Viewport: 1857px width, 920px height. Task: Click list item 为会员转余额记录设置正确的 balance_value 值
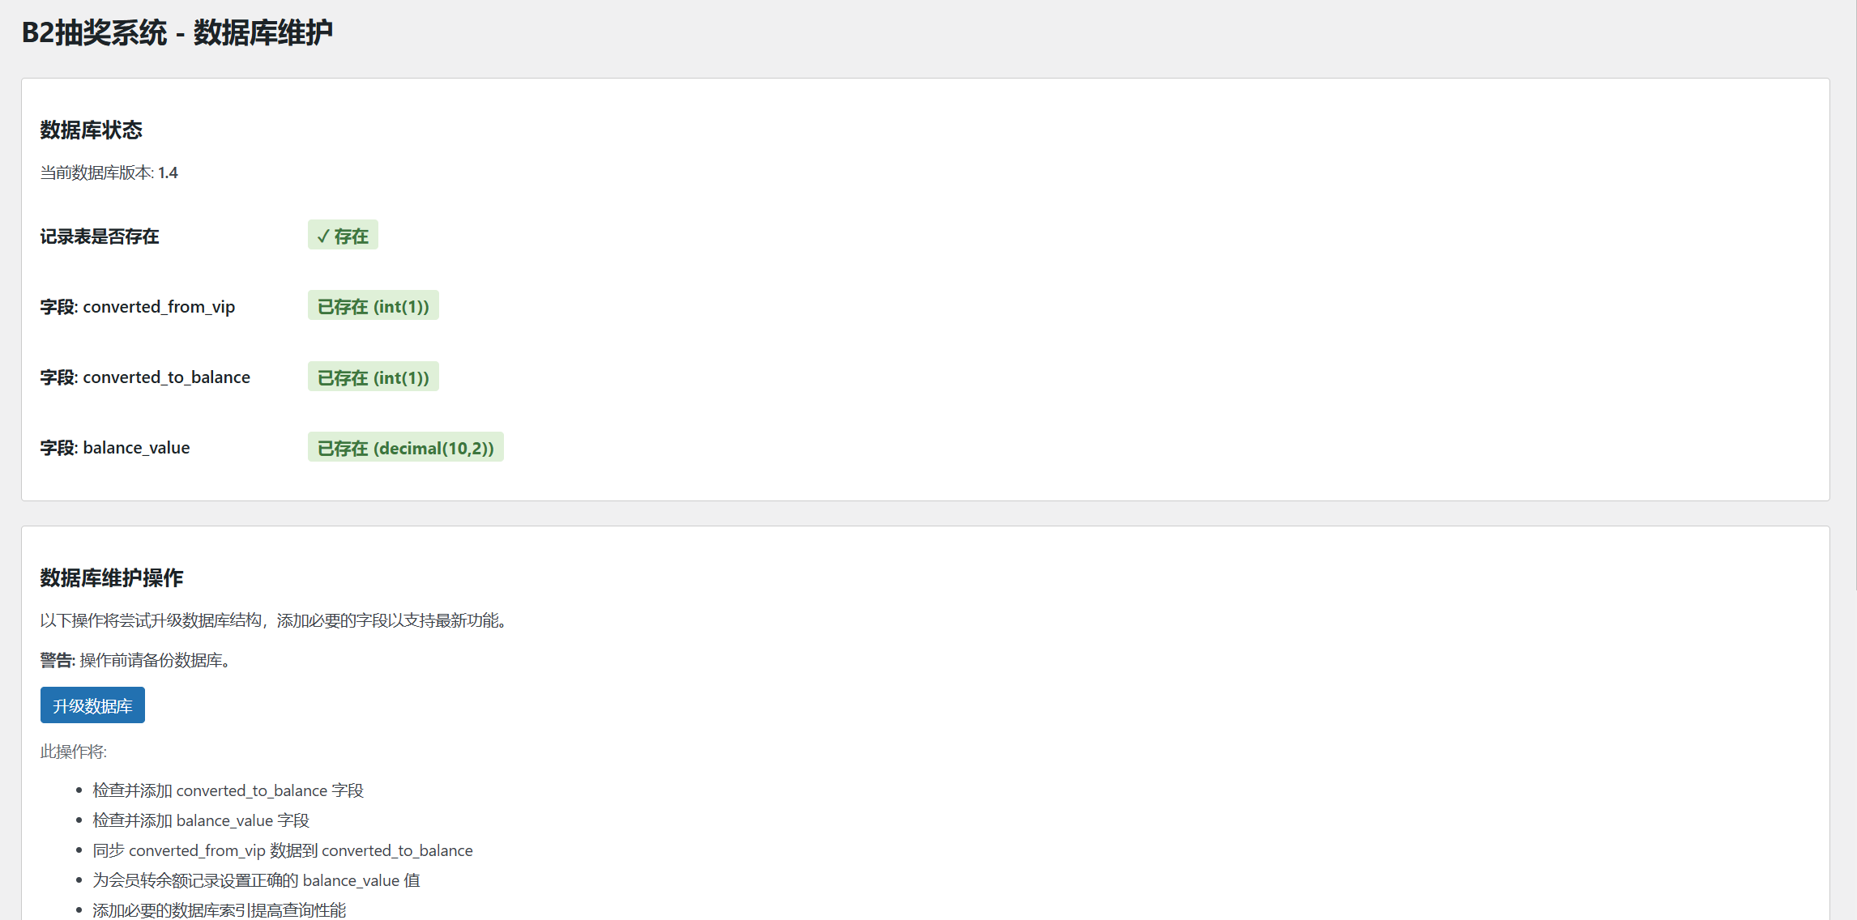256,880
